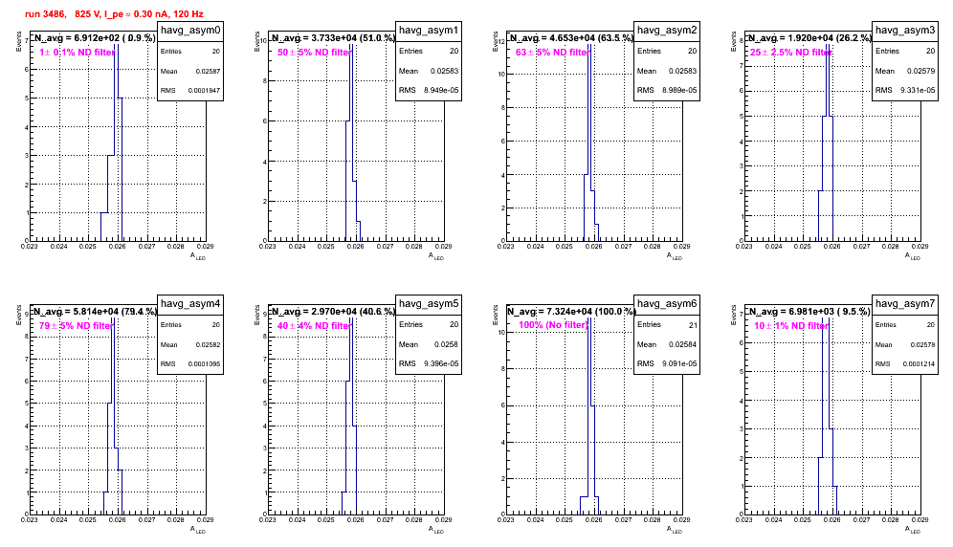Click the A_LED axis title under havg_asym0

pyautogui.click(x=198, y=256)
